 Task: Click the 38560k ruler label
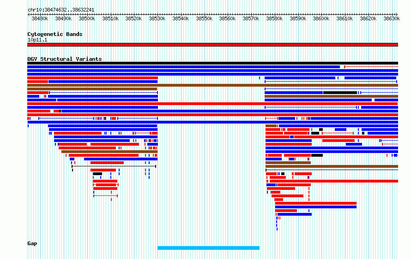(x=227, y=18)
